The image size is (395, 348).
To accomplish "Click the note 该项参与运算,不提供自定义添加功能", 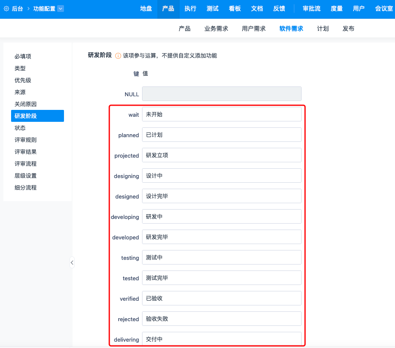I will (x=170, y=56).
